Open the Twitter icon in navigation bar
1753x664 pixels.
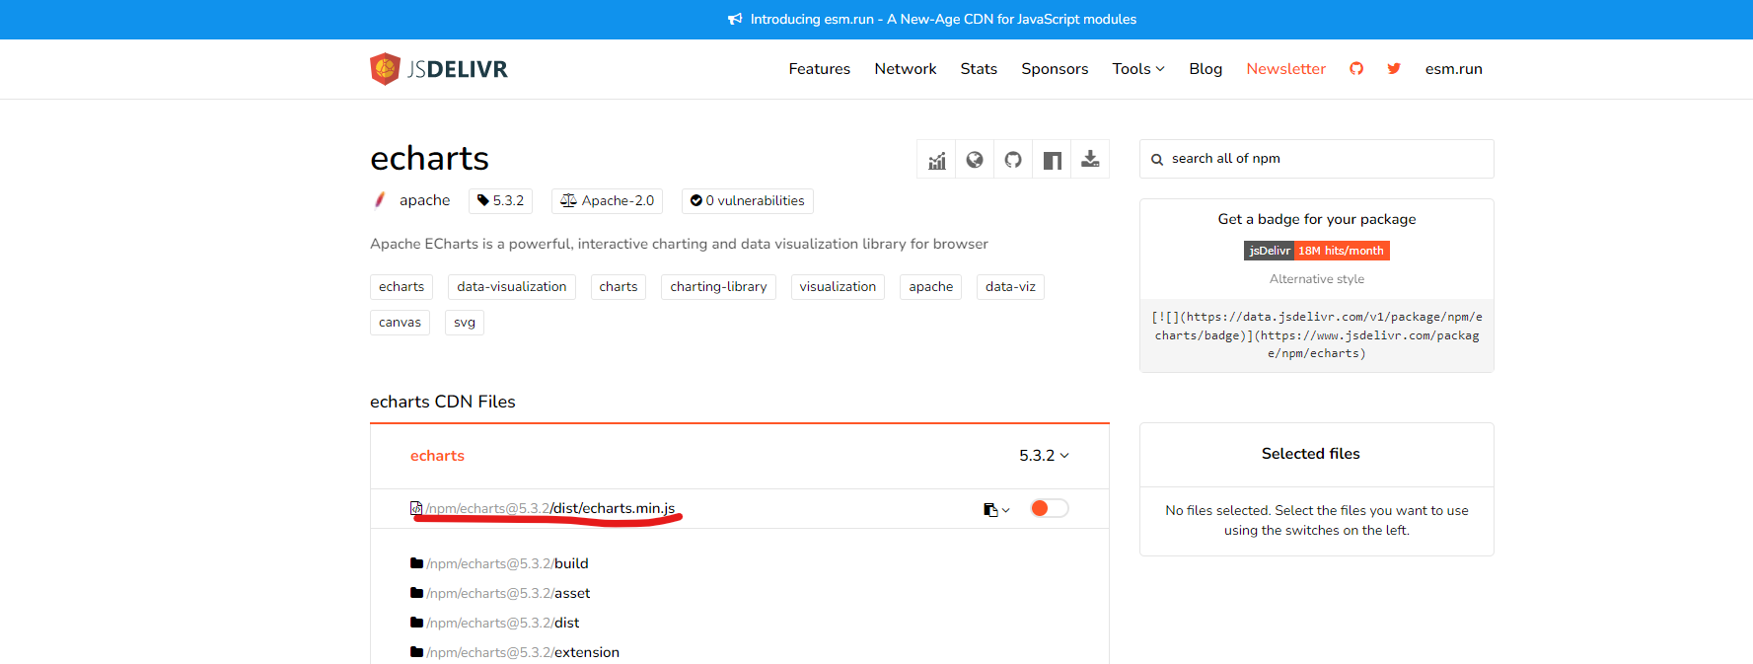(1394, 69)
